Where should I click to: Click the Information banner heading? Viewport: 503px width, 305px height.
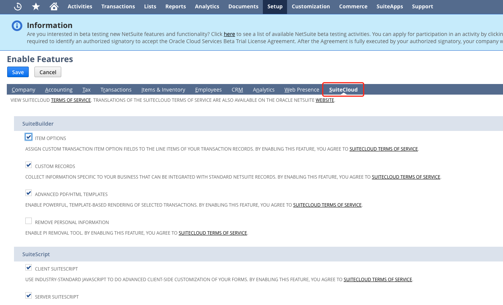click(x=50, y=25)
